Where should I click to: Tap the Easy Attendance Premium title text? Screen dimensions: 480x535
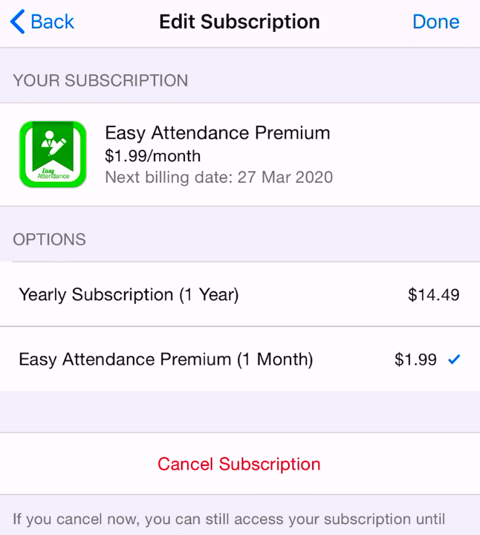pyautogui.click(x=218, y=133)
